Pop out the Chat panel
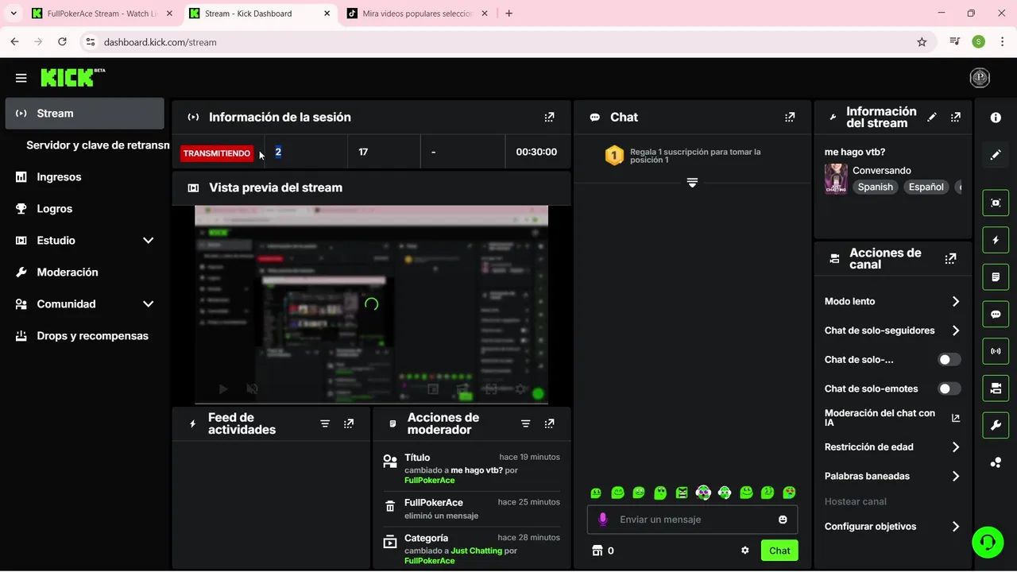This screenshot has height=572, width=1017. click(790, 117)
